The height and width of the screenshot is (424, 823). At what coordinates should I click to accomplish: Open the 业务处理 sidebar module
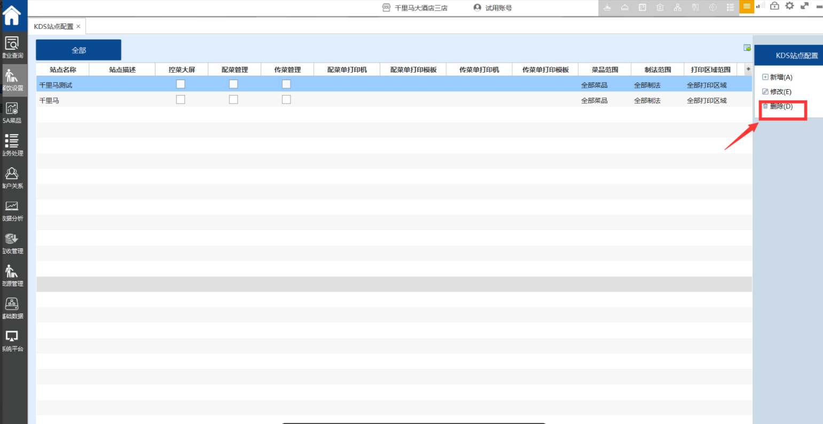point(12,145)
